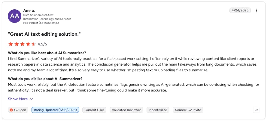Open the three-dot options menu
The width and height of the screenshot is (267, 121).
256,11
